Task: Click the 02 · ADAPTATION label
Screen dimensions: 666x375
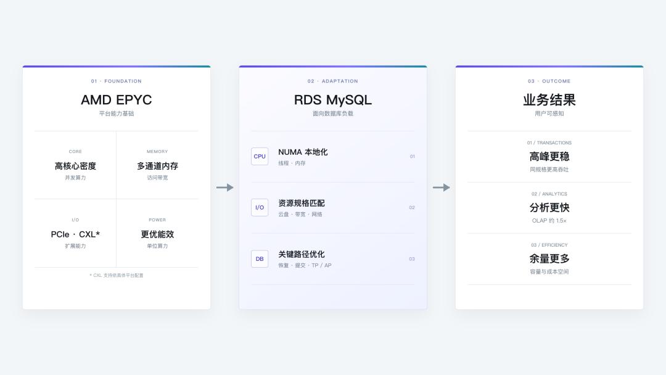Action: click(x=333, y=81)
